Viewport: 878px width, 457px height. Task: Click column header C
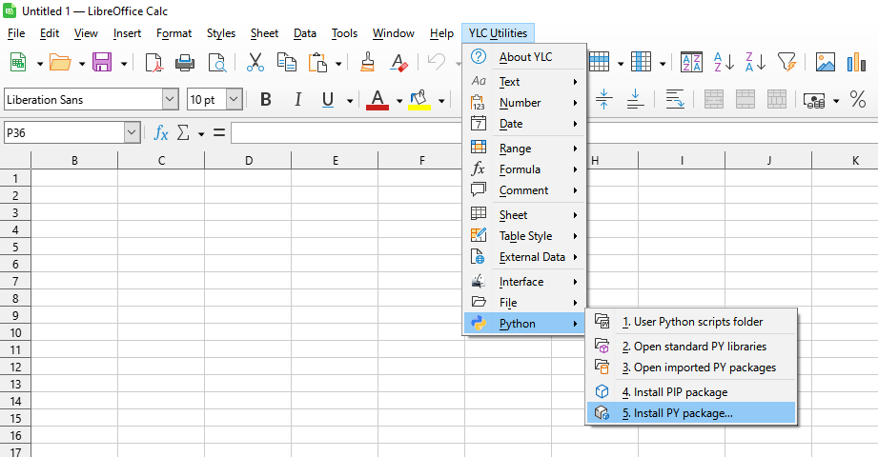click(161, 161)
